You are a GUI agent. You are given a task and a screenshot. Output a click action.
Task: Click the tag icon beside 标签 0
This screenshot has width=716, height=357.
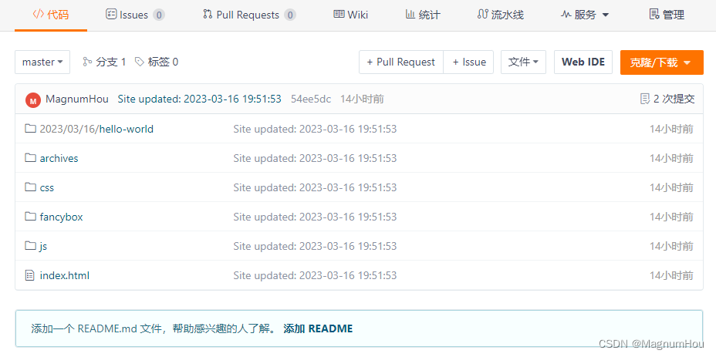[139, 62]
